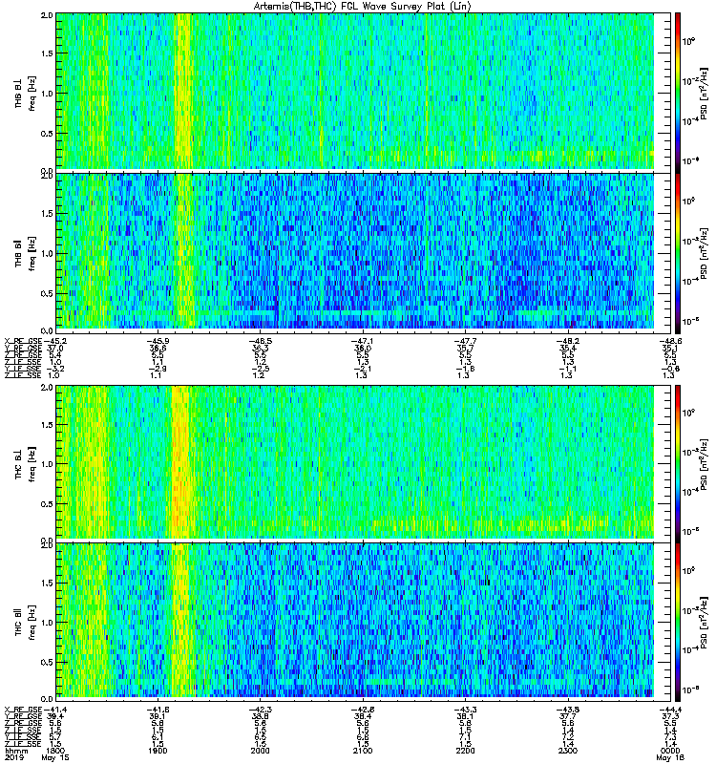Click the -44.4 X_RE_GSE value
This screenshot has width=716, height=764.
(670, 710)
